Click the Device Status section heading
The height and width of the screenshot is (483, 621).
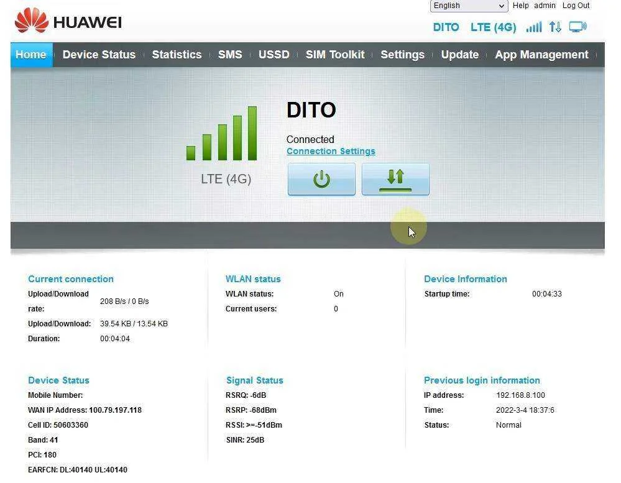tap(58, 380)
